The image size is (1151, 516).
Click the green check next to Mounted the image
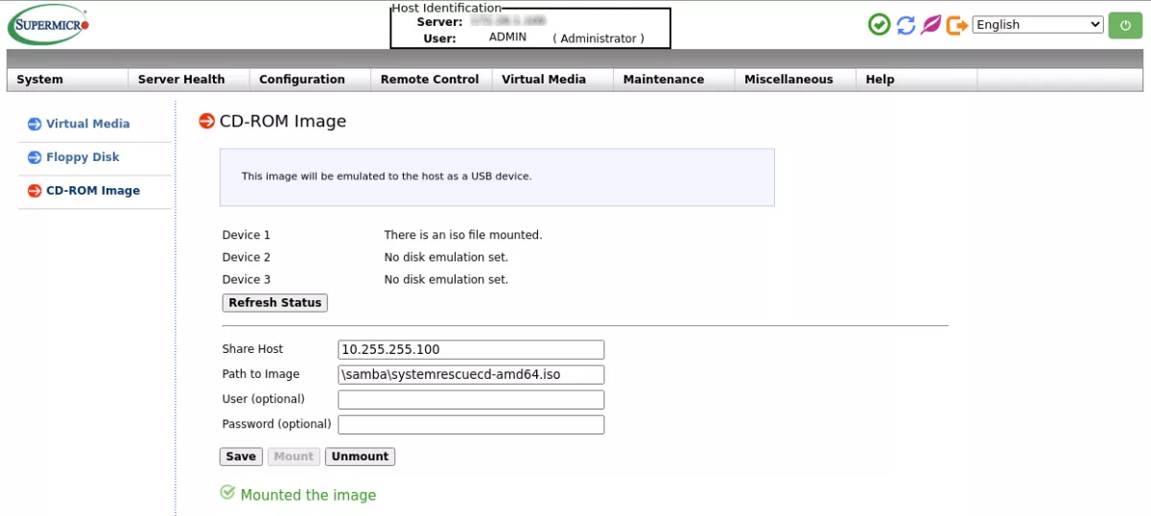227,493
